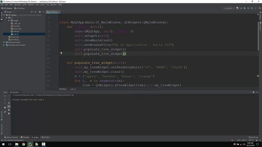Viewport: 262px width, 147px height.
Task: Click the restore layout icon in Run panel
Action: (x=5, y=107)
